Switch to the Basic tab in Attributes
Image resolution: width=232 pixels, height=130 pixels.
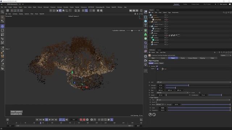point(153,58)
